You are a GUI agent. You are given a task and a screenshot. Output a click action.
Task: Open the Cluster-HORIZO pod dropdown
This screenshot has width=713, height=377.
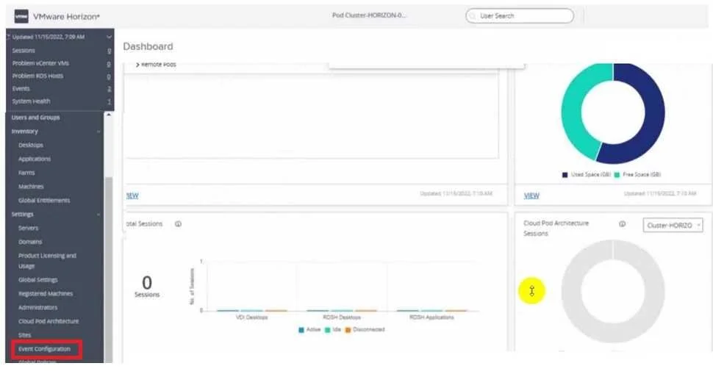tap(673, 225)
